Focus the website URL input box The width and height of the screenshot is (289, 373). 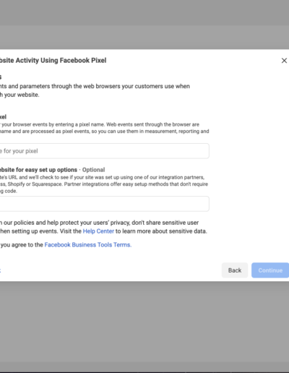105,204
